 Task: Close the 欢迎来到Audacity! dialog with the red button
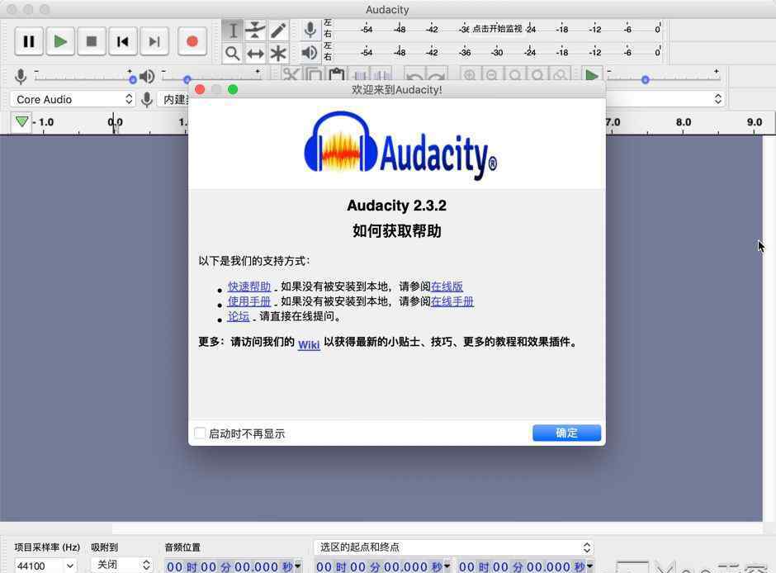tap(200, 89)
